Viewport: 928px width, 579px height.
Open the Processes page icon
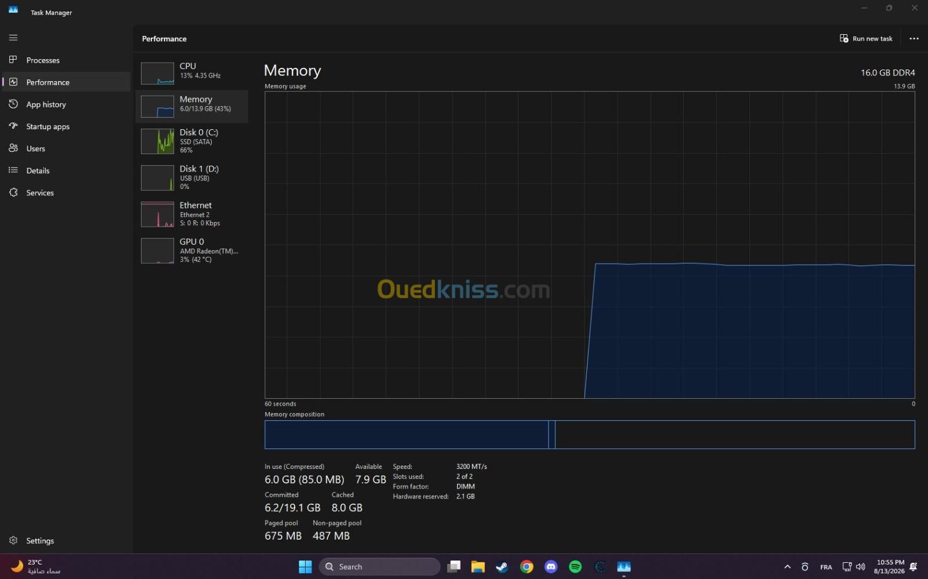point(13,60)
